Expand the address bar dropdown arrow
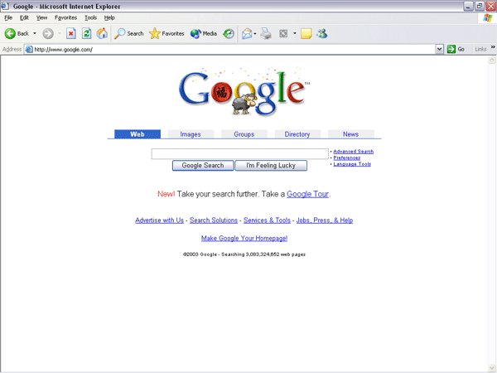 point(439,49)
